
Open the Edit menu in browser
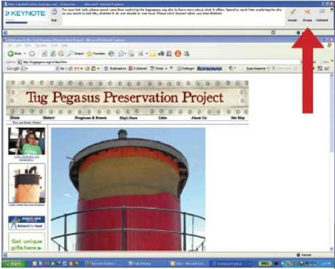(x=19, y=45)
